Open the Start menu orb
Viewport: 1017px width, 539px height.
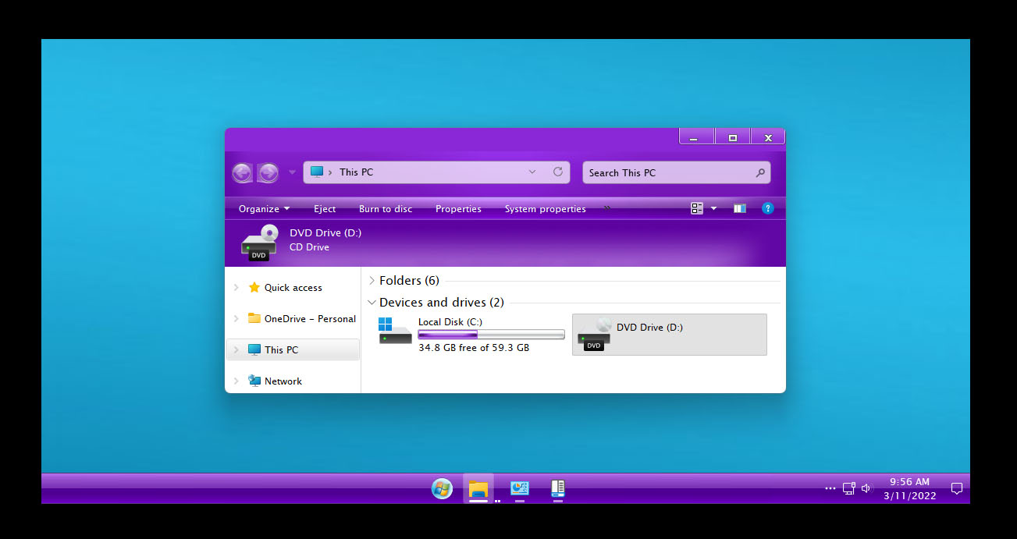coord(442,488)
